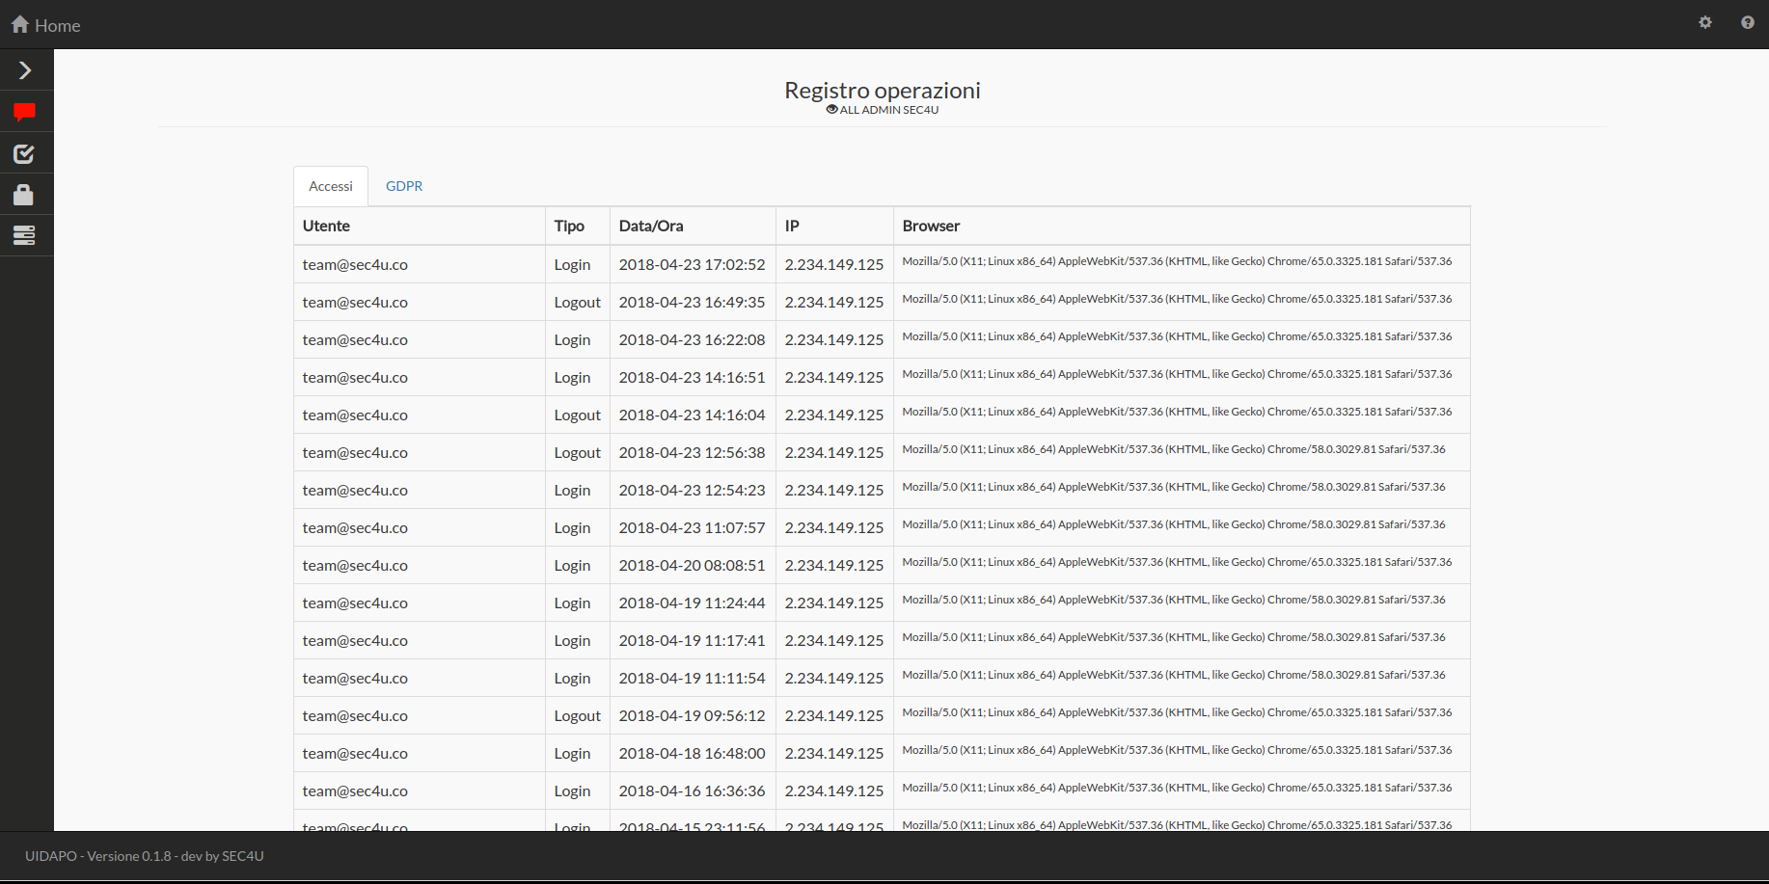
Task: Click IP address in 2018-04-18 row
Action: (834, 753)
